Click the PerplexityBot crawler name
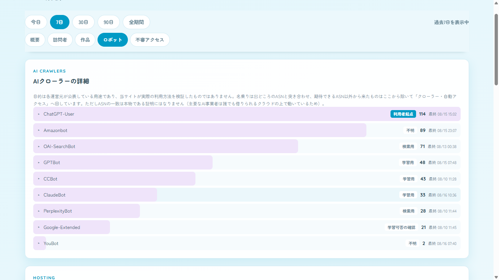The image size is (499, 280). tap(58, 211)
